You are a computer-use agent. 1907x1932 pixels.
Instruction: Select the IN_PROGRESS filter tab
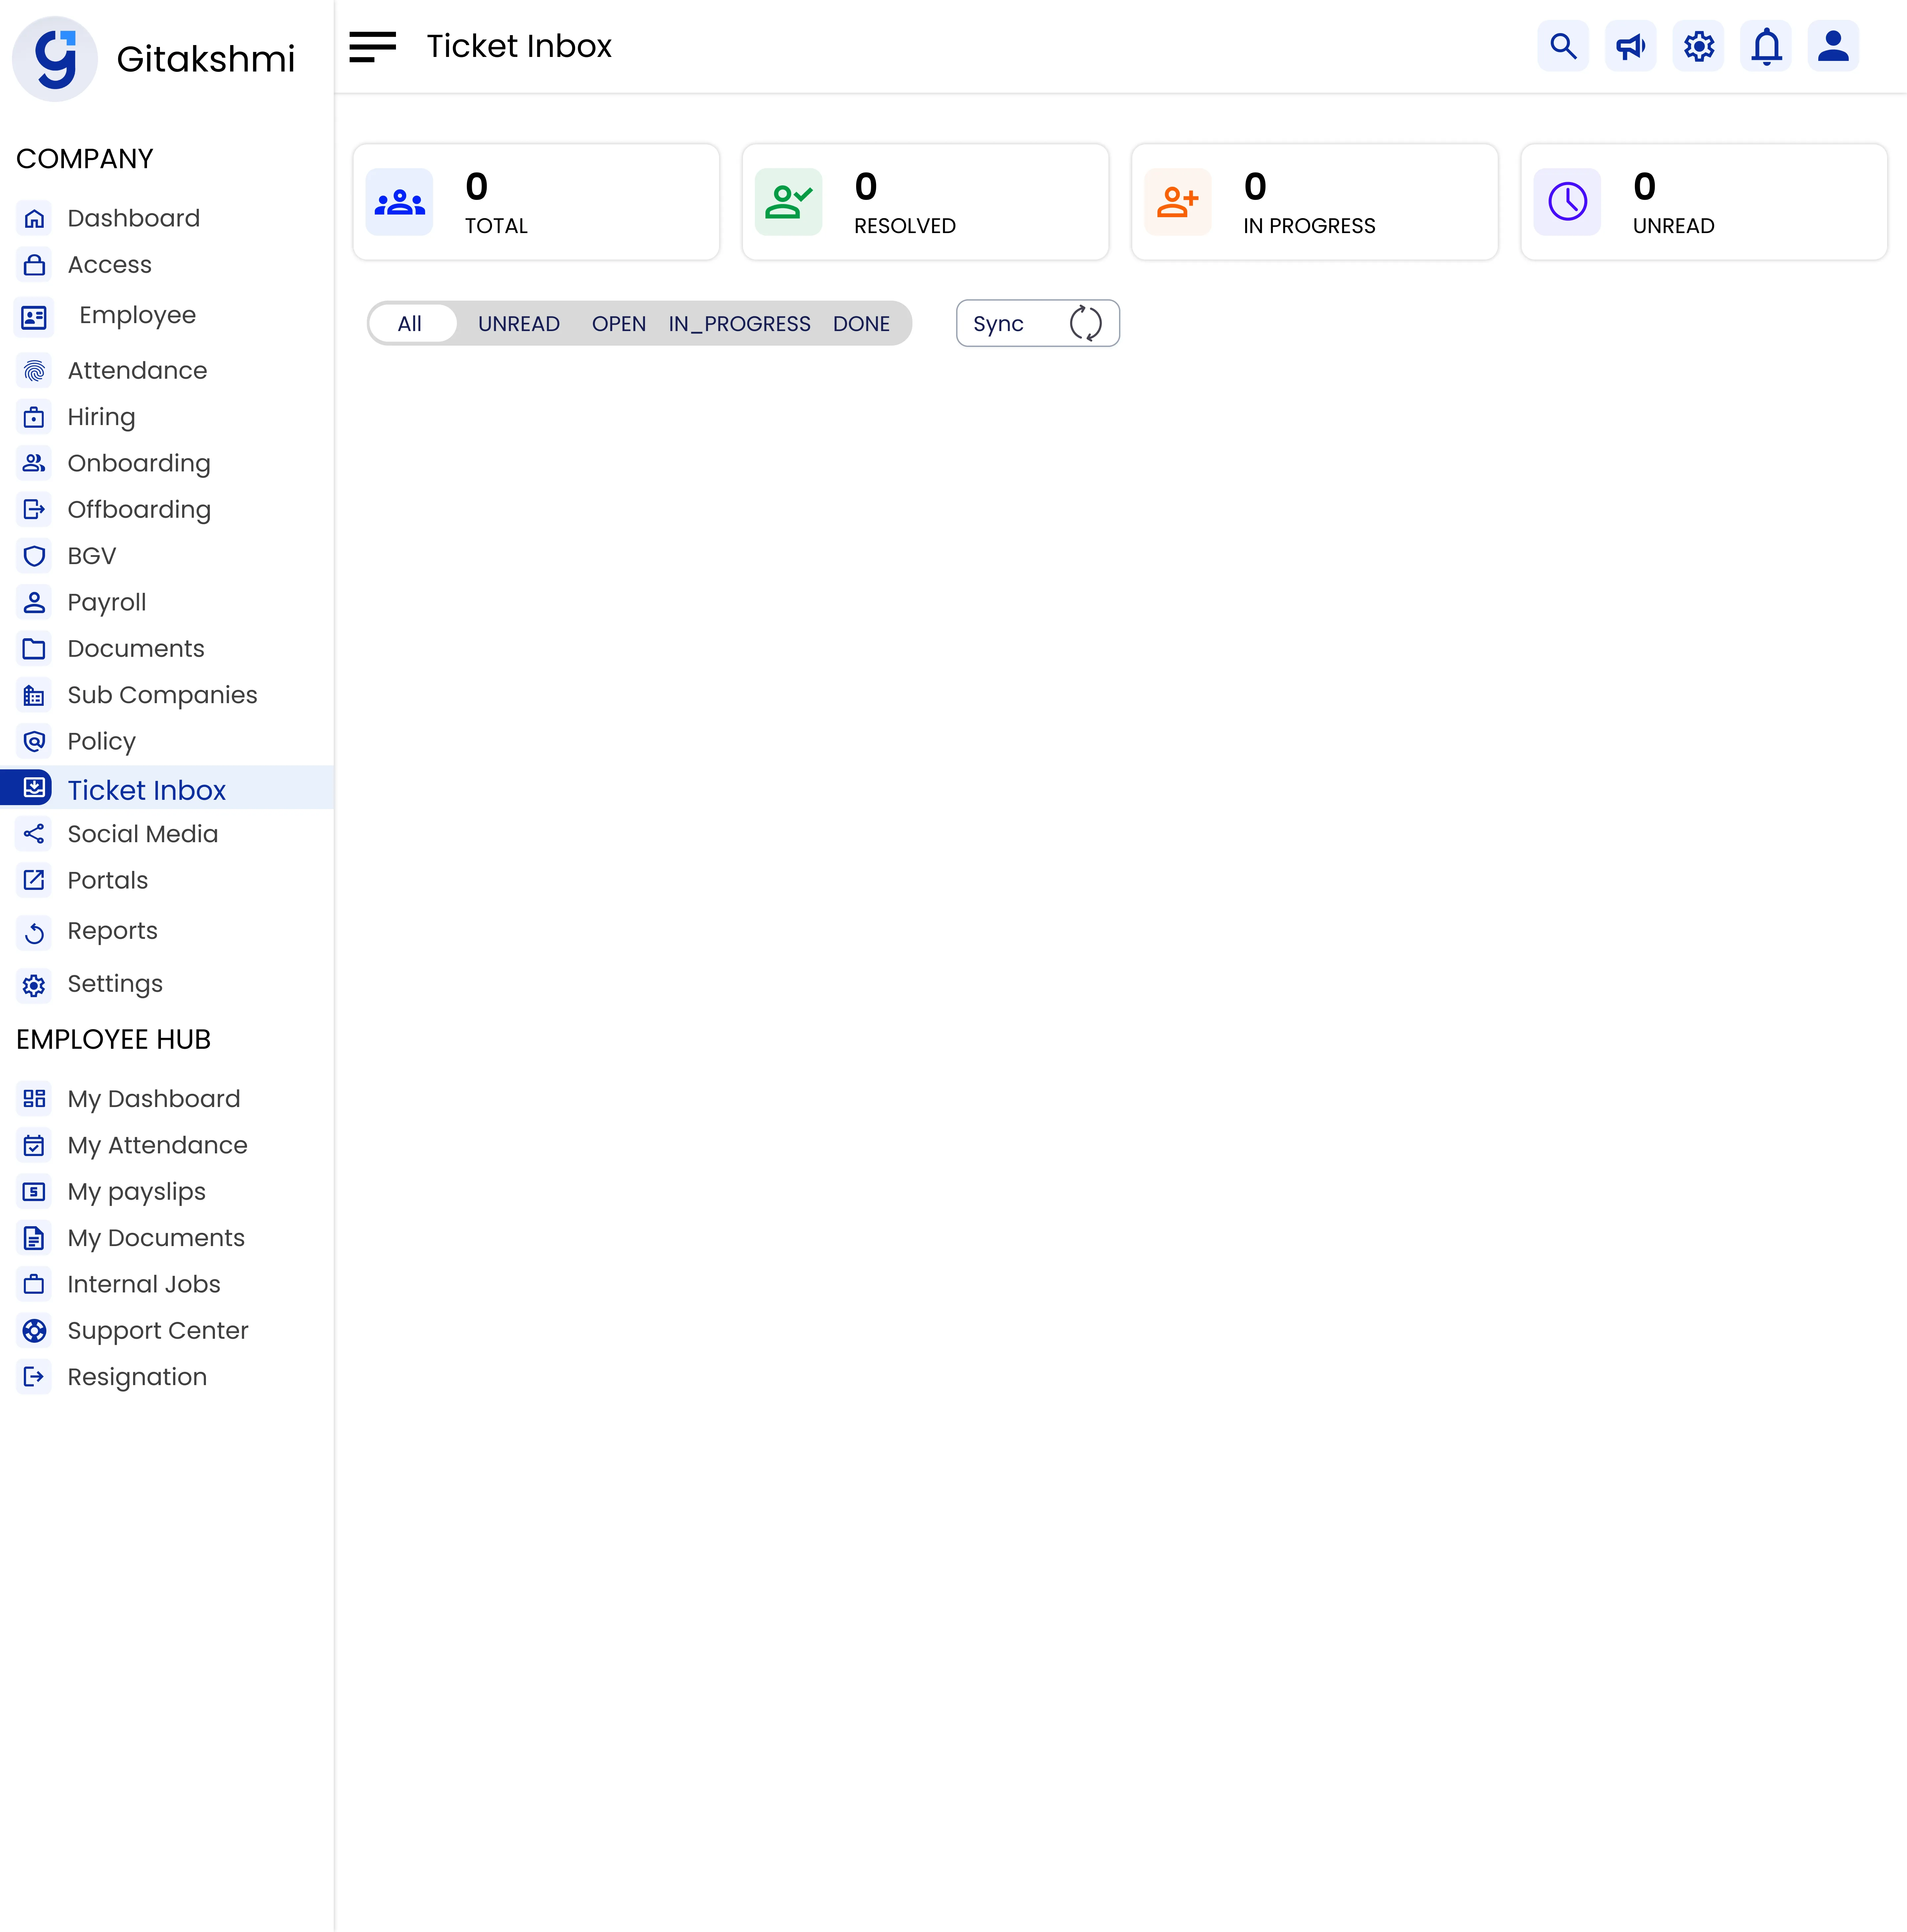[740, 324]
